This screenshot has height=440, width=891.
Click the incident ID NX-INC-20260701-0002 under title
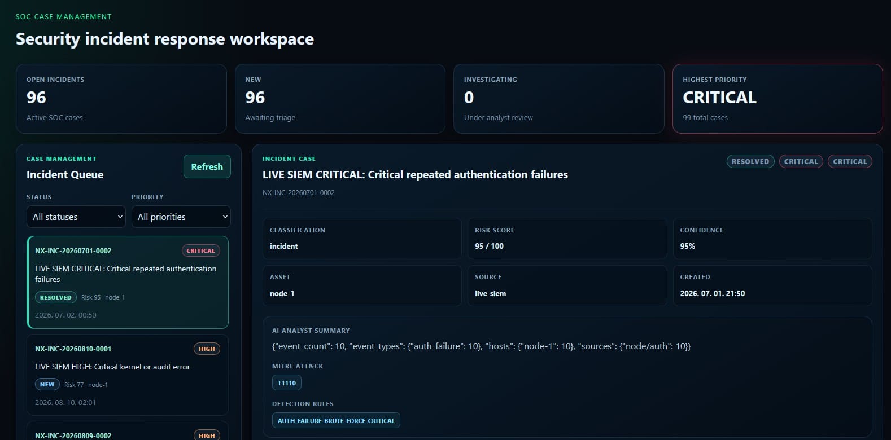point(299,193)
